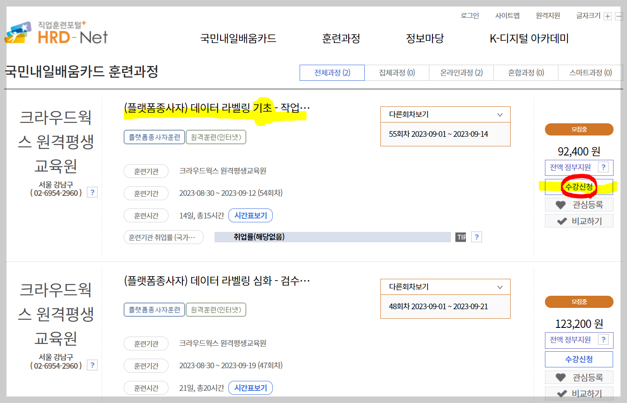Click checkmark icon for first course 비교하기
The image size is (627, 403).
562,221
